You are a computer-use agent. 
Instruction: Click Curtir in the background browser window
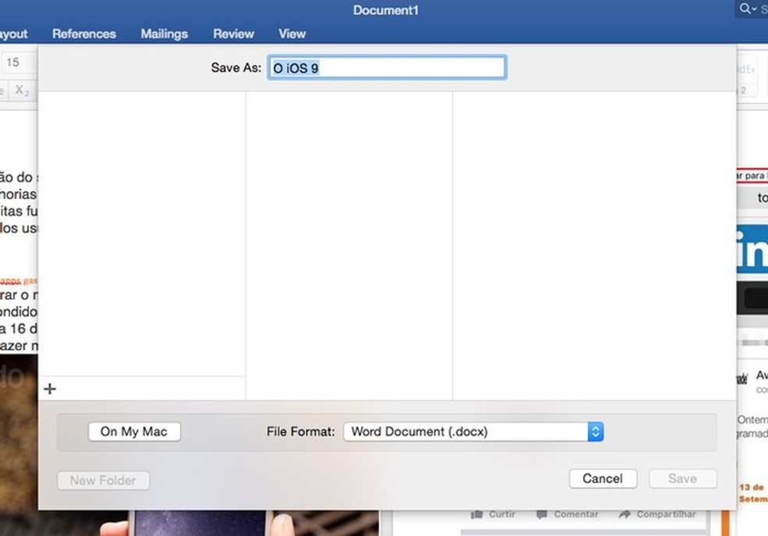(492, 514)
